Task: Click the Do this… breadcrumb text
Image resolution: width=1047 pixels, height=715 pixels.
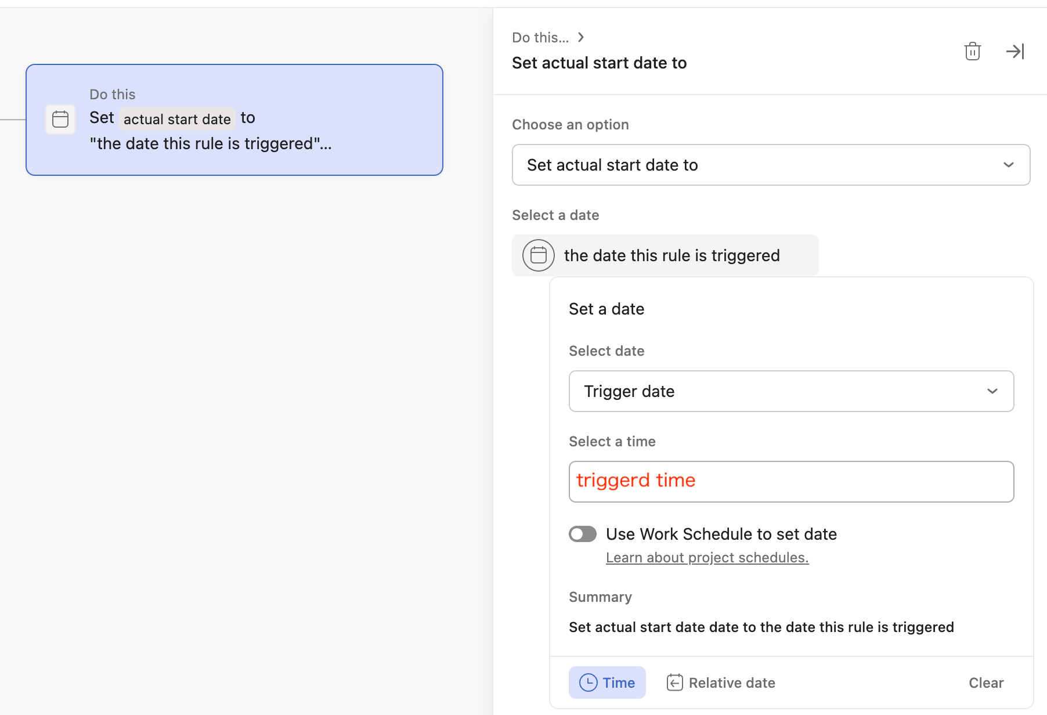Action: pos(540,38)
